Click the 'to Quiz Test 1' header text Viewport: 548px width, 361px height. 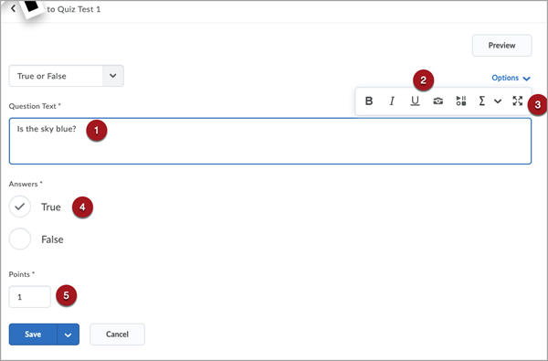pos(74,9)
